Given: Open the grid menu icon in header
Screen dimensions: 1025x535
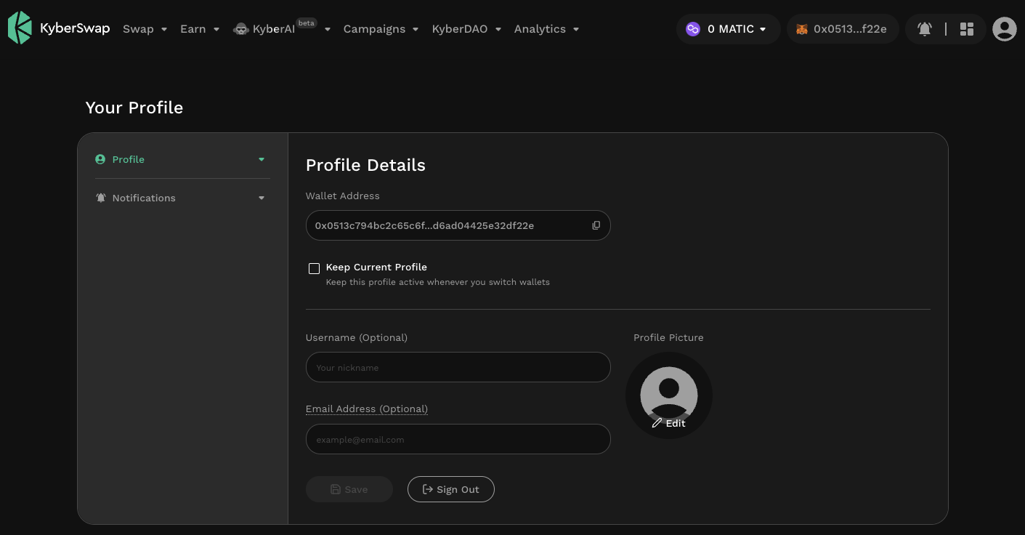Looking at the screenshot, I should click(x=966, y=29).
